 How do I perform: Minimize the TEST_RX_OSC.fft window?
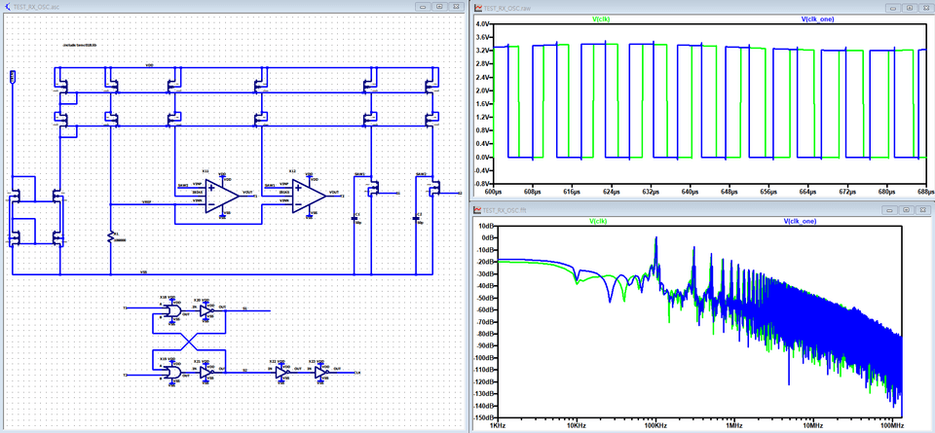tap(889, 209)
